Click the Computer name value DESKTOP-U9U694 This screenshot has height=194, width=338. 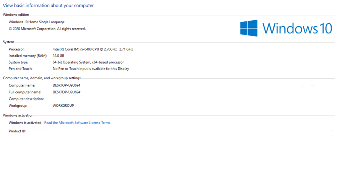coord(66,85)
